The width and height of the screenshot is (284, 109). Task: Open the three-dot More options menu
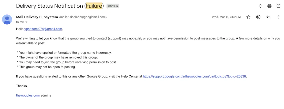[278, 17]
